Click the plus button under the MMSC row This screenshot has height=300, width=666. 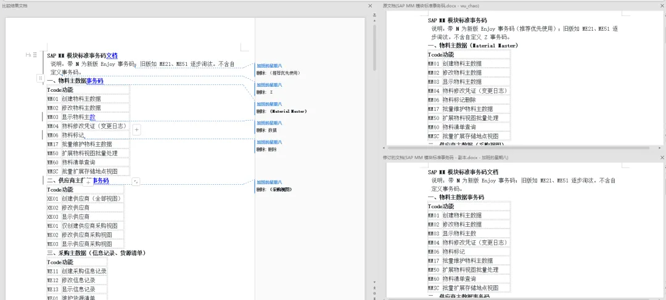(88, 181)
